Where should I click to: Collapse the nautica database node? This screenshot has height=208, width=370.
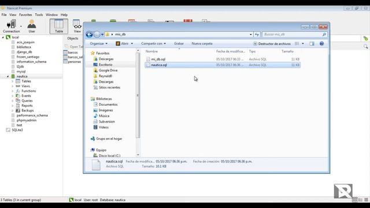click(x=8, y=76)
